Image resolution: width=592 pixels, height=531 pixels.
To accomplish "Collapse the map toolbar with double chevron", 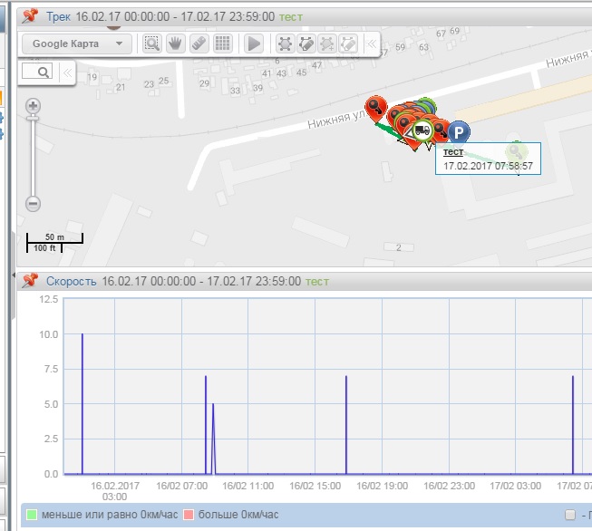I will pos(371,43).
